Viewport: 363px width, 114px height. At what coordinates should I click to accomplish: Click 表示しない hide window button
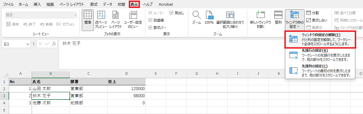tap(317, 20)
